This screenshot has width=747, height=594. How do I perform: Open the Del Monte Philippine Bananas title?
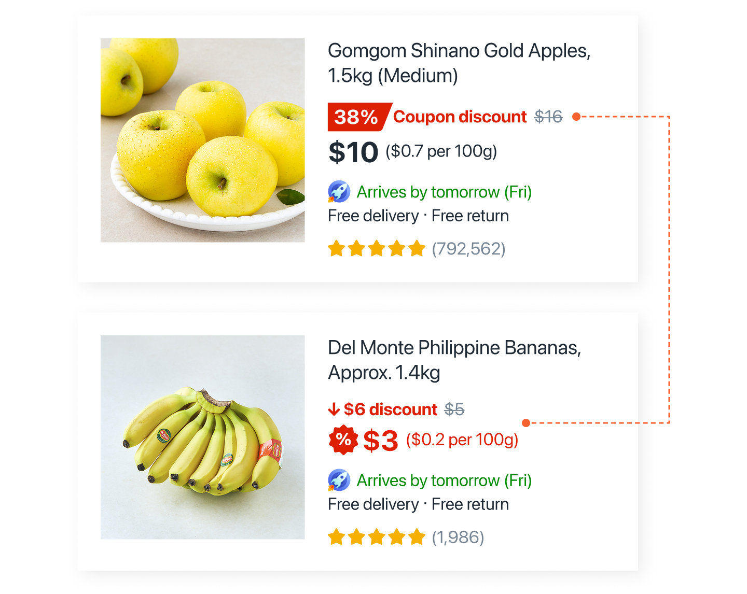[x=454, y=360]
